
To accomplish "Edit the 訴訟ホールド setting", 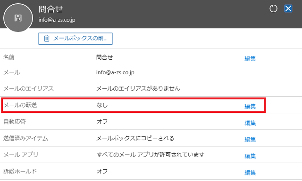I will (250, 173).
